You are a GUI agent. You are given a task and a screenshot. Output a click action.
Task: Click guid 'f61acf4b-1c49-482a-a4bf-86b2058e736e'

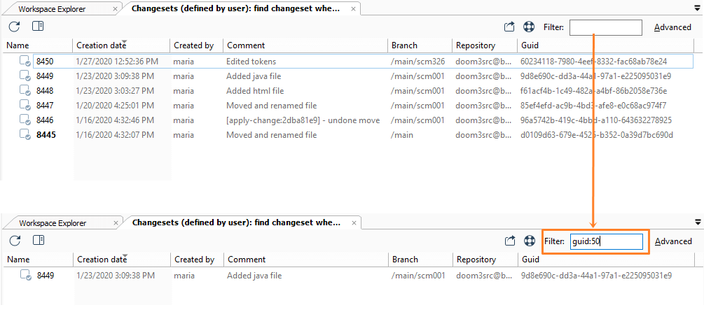click(594, 91)
